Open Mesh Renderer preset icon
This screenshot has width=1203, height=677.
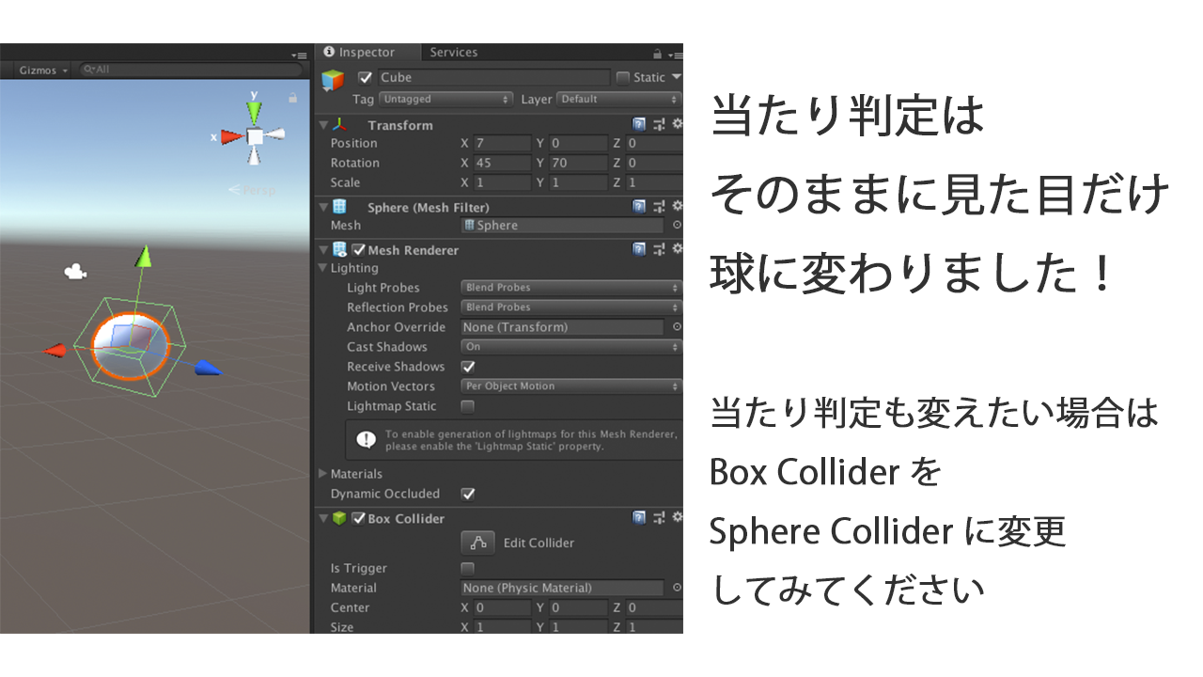coord(659,249)
